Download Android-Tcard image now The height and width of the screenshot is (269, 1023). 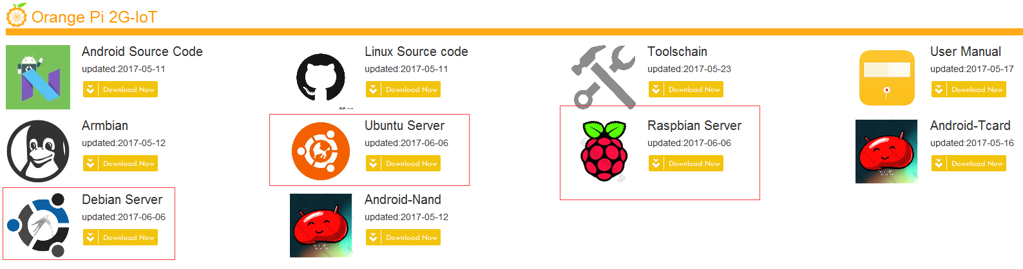968,163
